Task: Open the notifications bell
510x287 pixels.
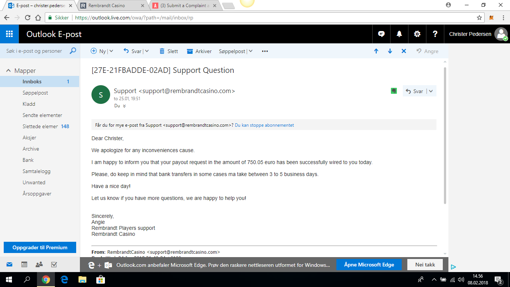Action: 399,34
